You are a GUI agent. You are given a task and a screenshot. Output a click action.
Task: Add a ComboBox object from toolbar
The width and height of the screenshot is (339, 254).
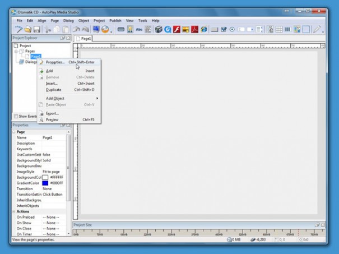(250, 29)
